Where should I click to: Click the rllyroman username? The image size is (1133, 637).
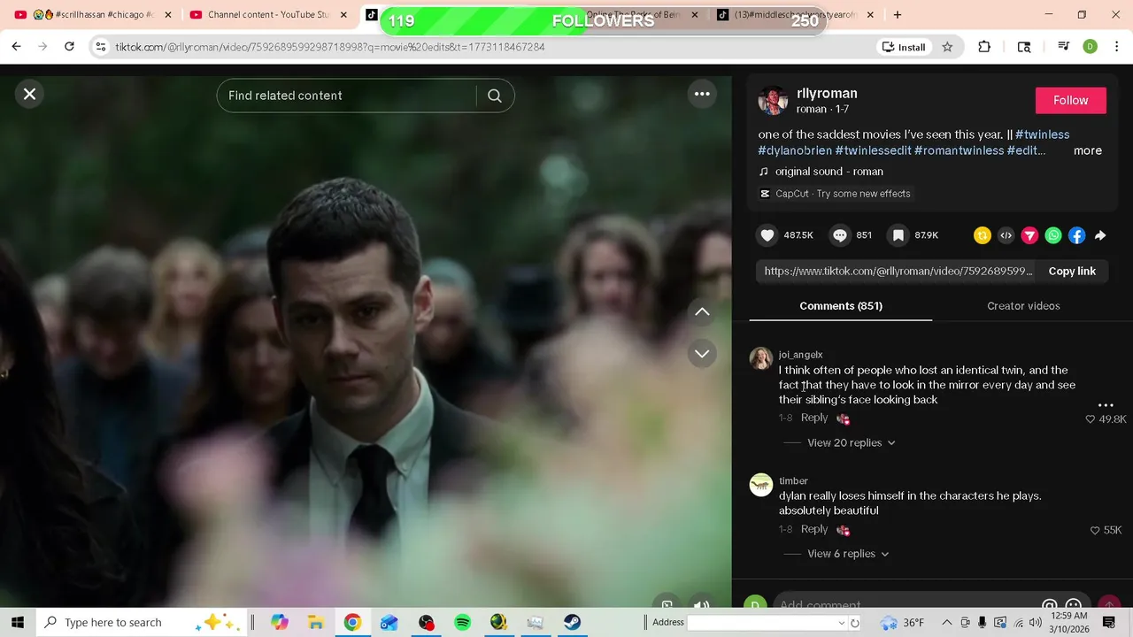point(827,93)
